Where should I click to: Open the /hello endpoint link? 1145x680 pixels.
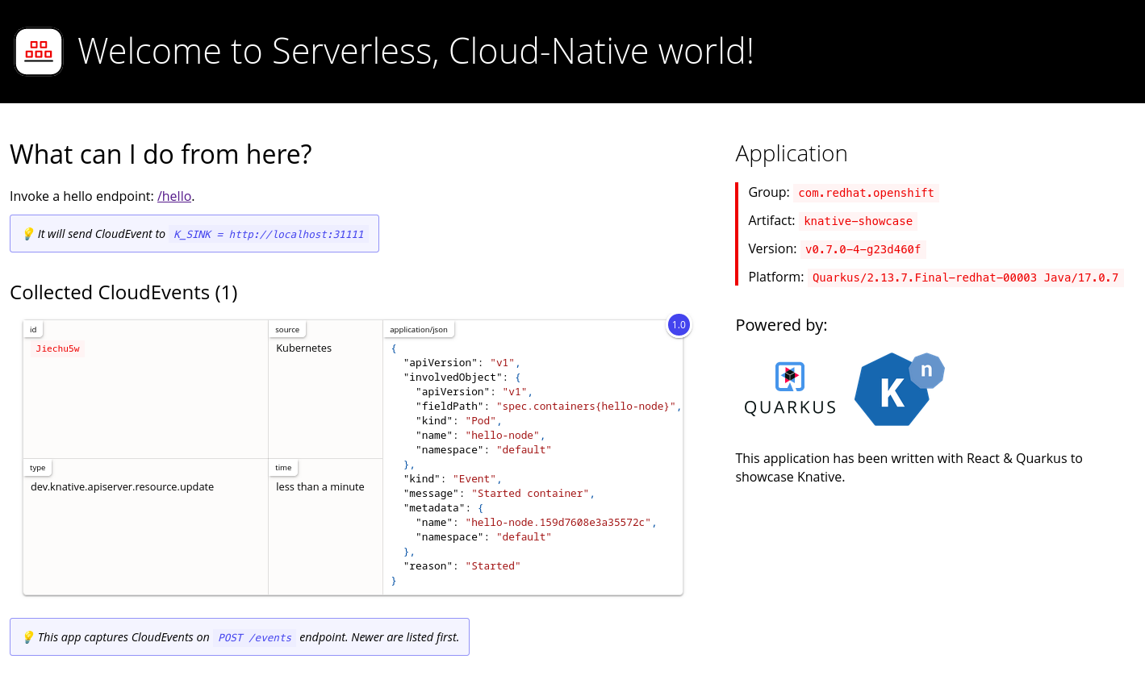pos(174,196)
